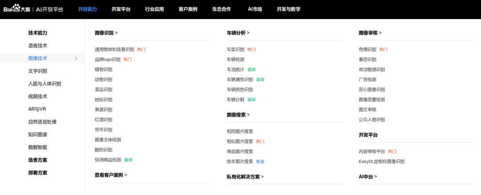Select 视频技术 in the sidebar
The height and width of the screenshot is (195, 481).
click(x=38, y=96)
